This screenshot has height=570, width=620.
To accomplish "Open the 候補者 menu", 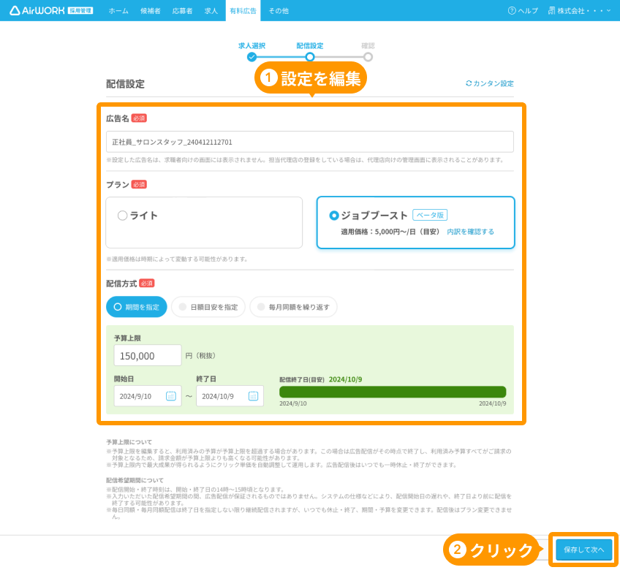I will (x=151, y=11).
